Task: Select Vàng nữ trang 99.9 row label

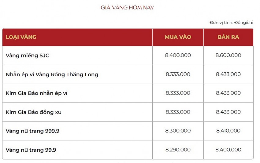Action: 31,150
